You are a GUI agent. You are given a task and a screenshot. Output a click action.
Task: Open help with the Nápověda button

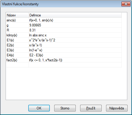pyautogui.click(x=117, y=108)
